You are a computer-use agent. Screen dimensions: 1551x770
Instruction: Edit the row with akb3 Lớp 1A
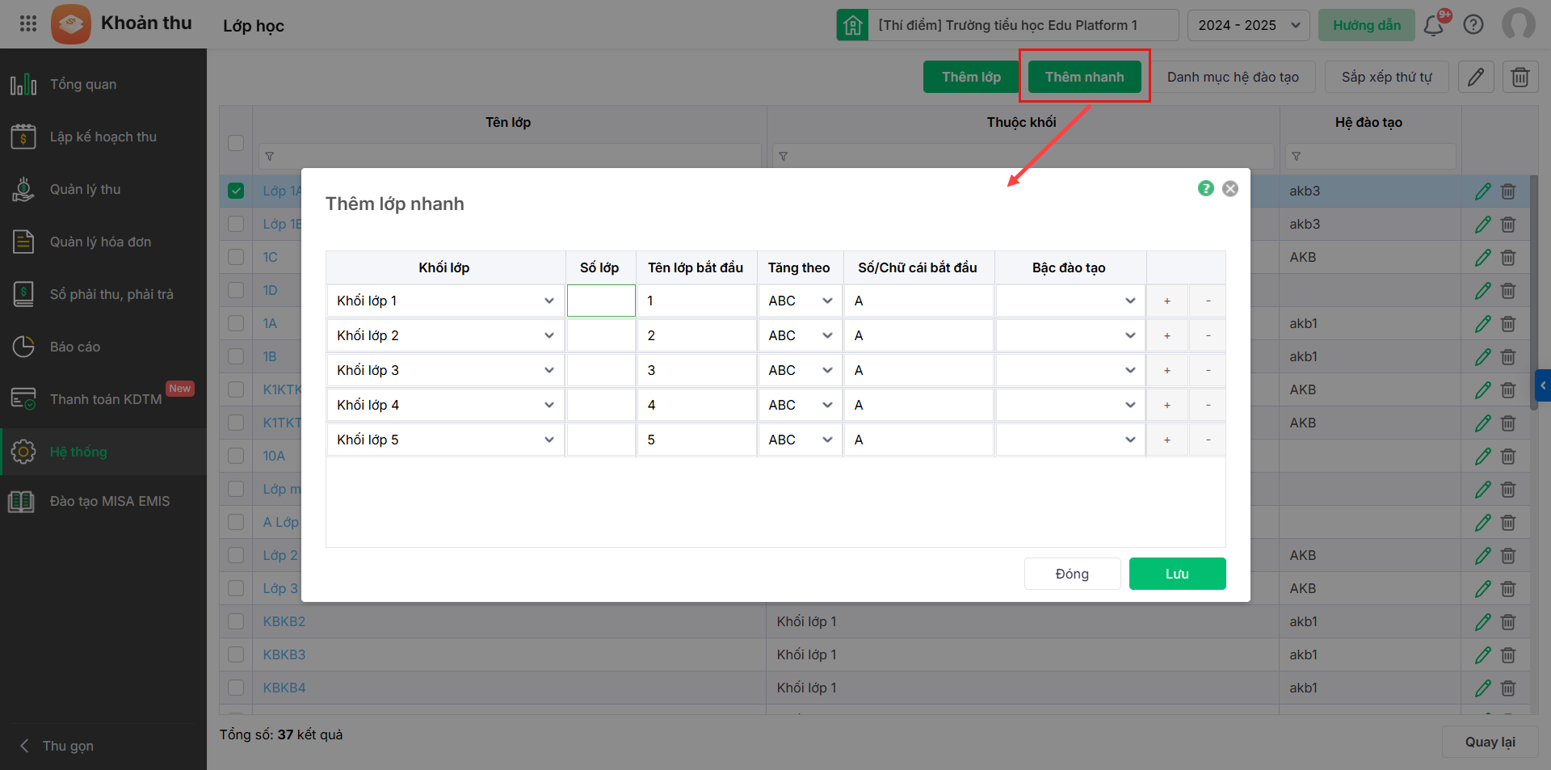coord(1482,191)
